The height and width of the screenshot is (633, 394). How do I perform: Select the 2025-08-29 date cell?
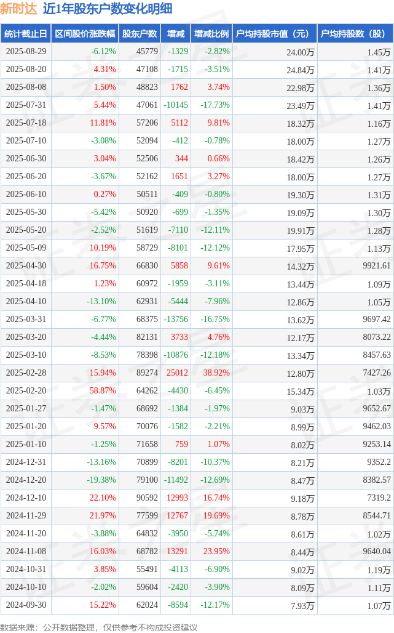tap(26, 52)
